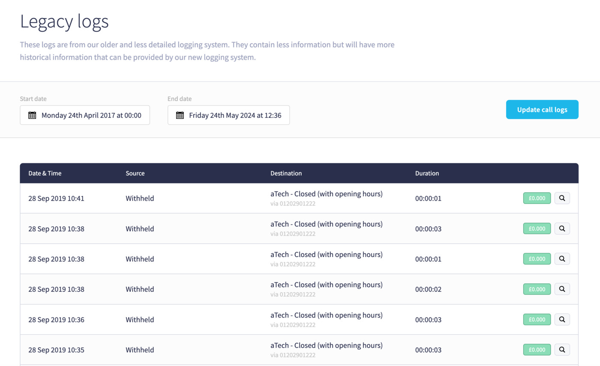Click the Start date label
This screenshot has width=600, height=366.
[x=33, y=99]
